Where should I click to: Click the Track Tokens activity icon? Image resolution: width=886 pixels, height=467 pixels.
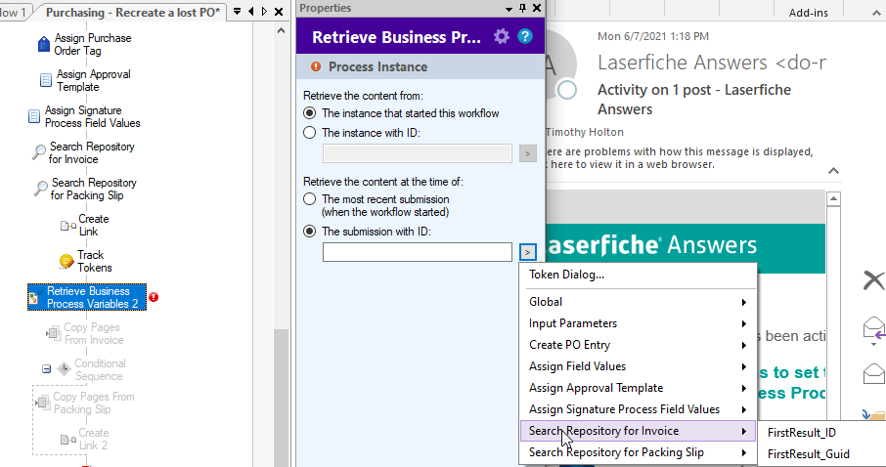point(66,262)
